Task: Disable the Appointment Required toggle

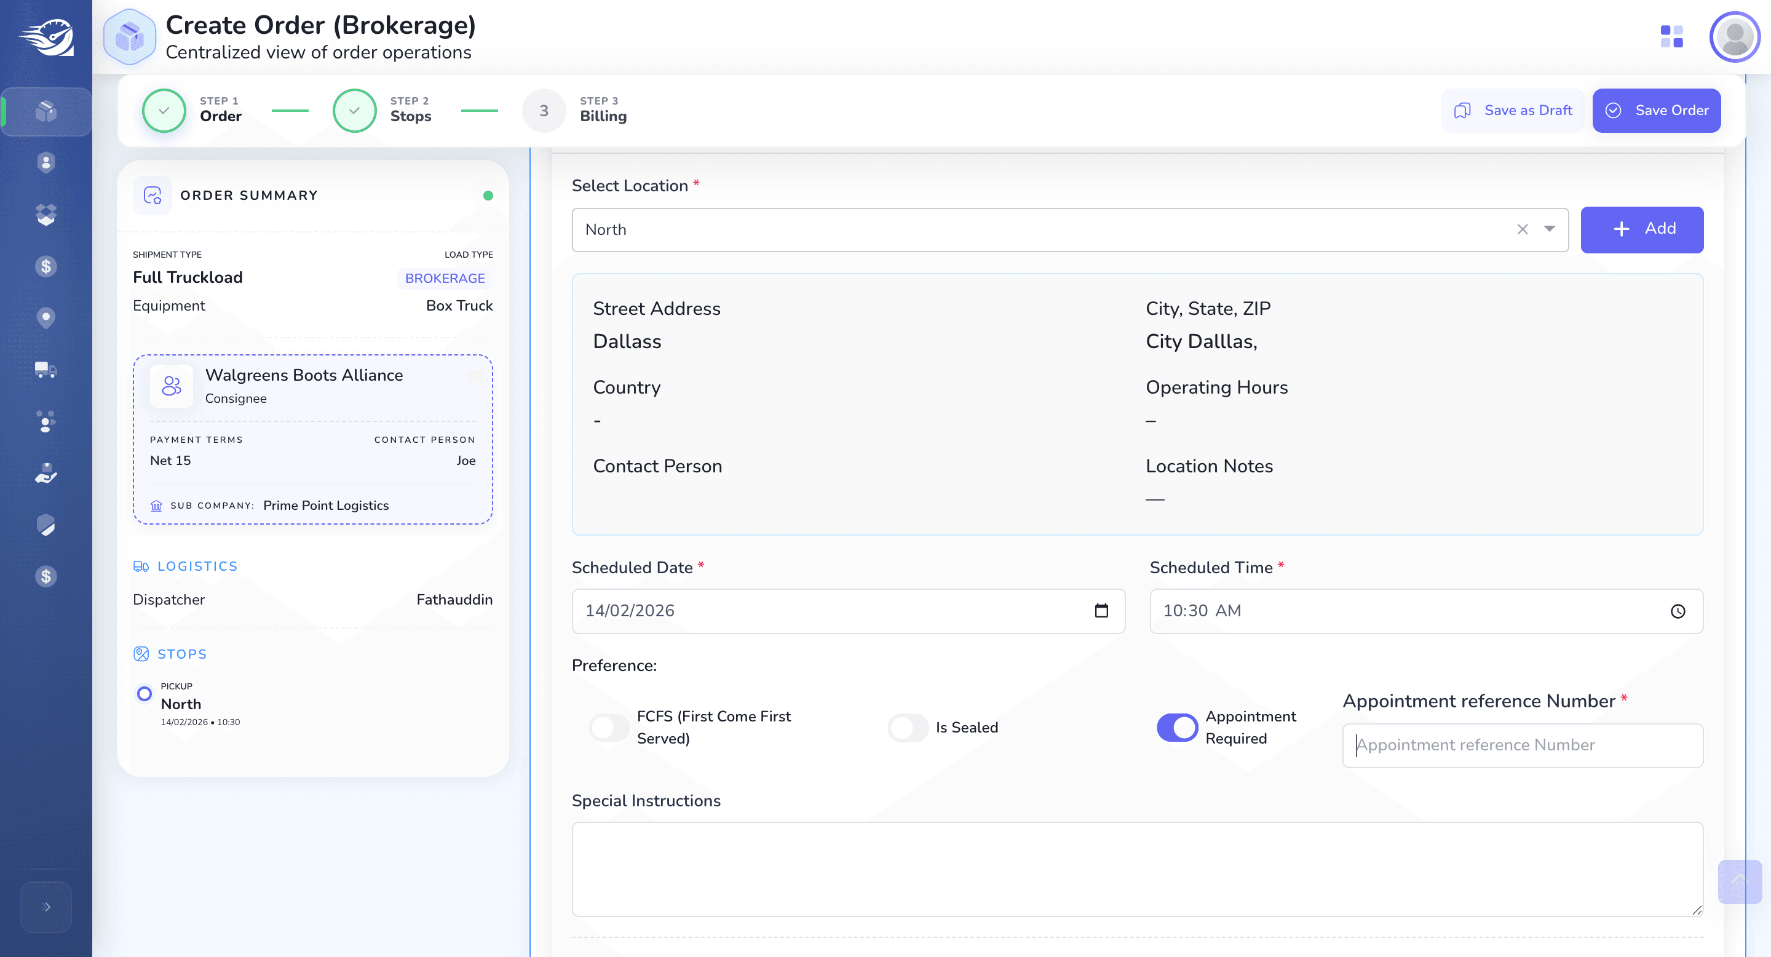Action: point(1177,728)
